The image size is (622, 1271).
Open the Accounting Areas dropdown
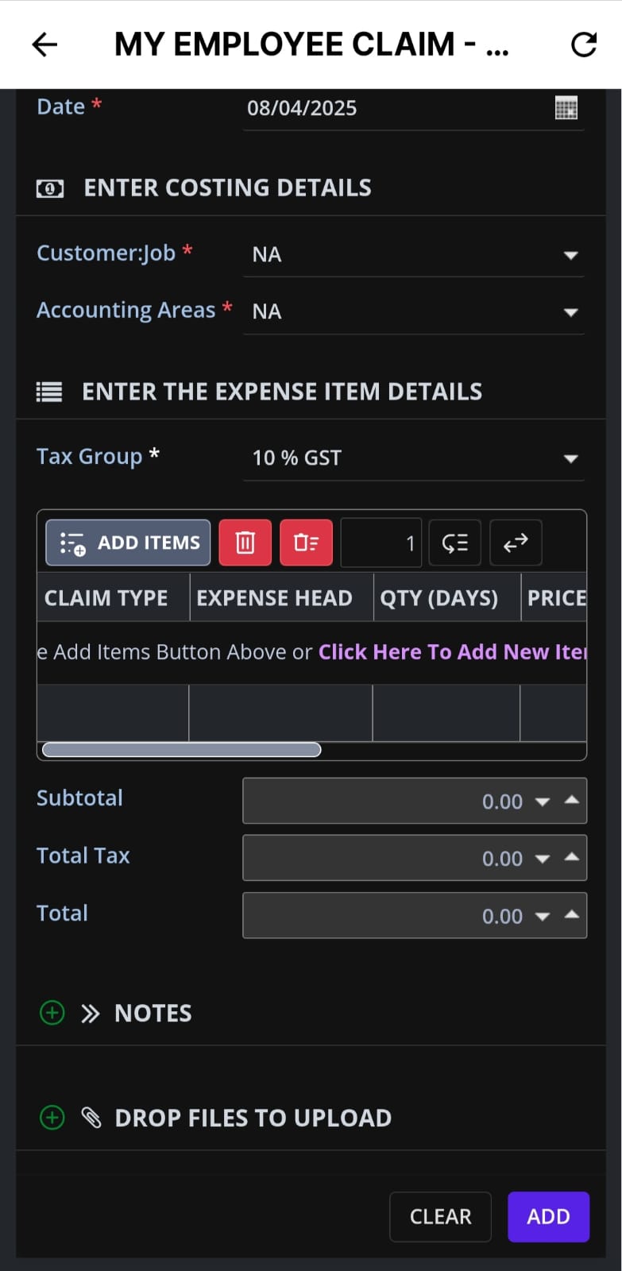coord(570,312)
